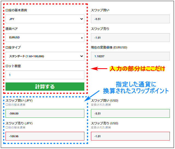Click the ロット数量 input field
175x149 pixels.
[x=45, y=75]
